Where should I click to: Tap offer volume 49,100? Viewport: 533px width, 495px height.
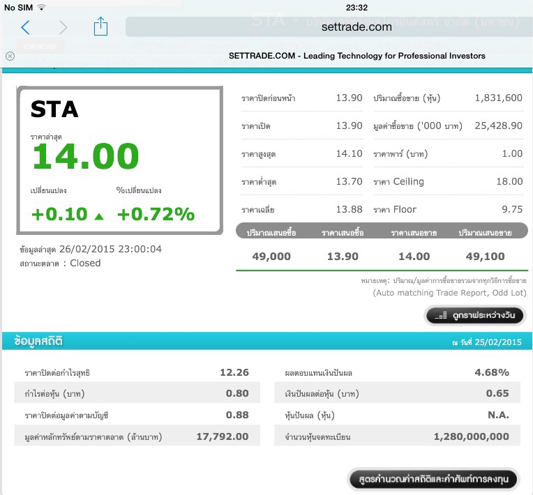click(x=485, y=256)
